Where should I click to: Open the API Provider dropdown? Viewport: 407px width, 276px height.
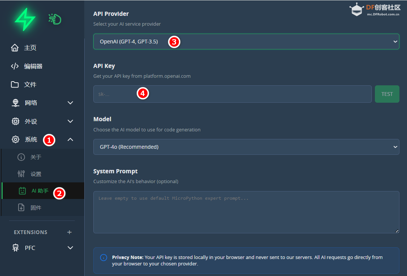click(x=246, y=42)
